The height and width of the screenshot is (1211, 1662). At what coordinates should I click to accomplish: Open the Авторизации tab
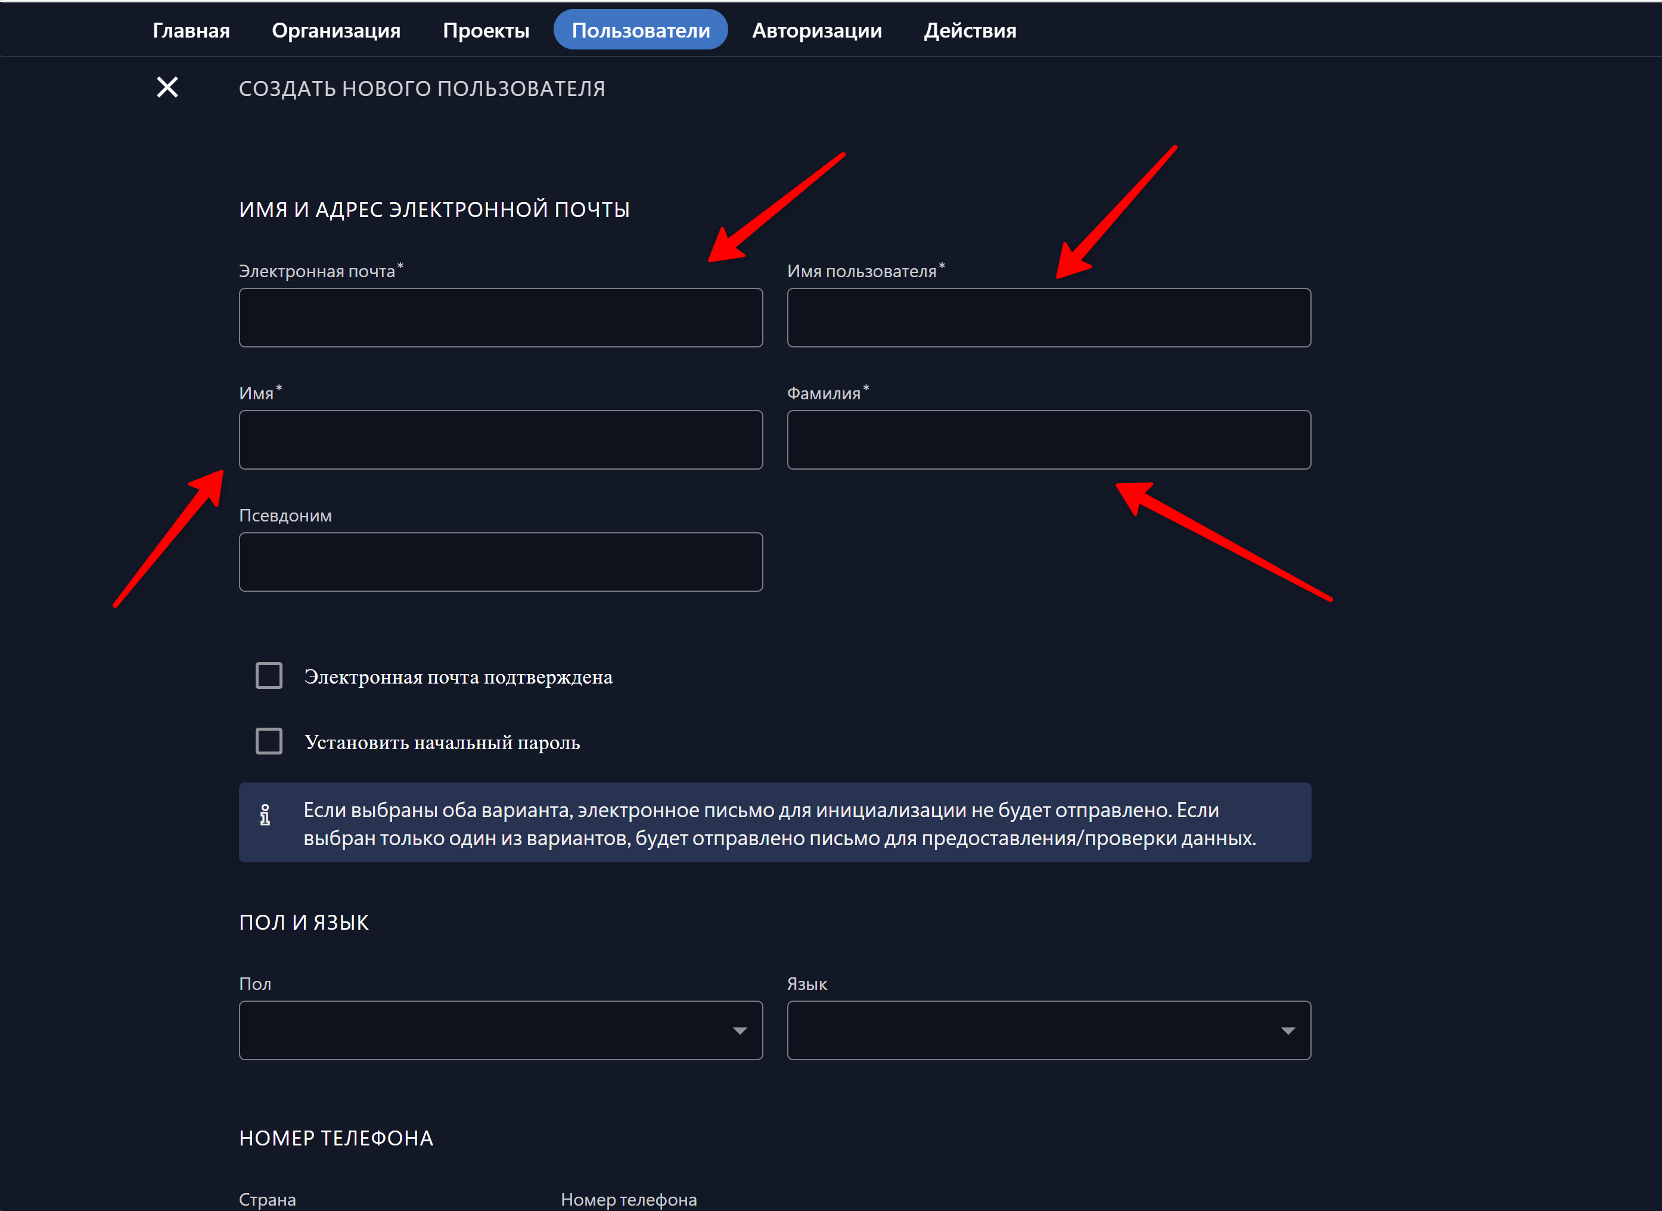816,30
